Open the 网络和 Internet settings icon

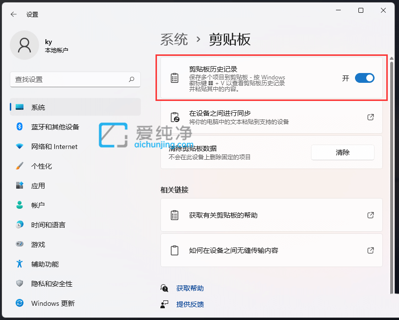pyautogui.click(x=19, y=146)
